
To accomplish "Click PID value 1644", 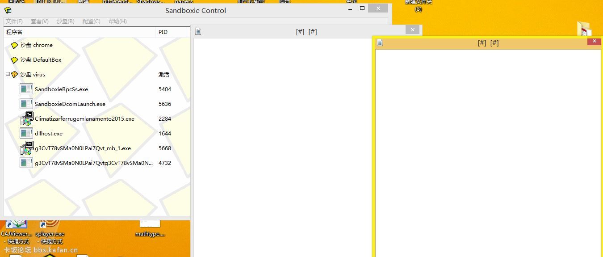I will pos(165,134).
